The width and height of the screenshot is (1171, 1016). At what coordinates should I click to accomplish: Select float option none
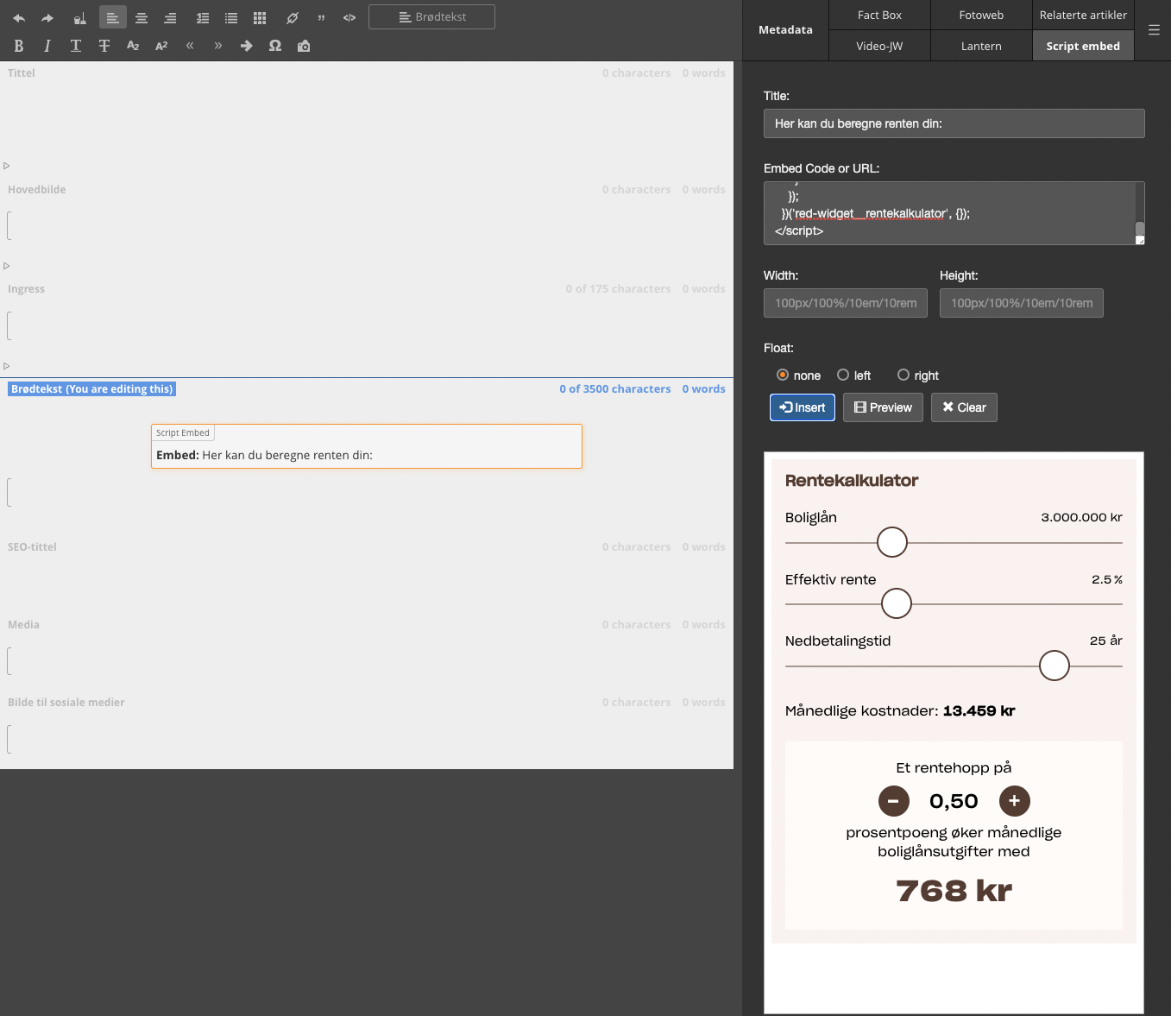[x=783, y=375]
